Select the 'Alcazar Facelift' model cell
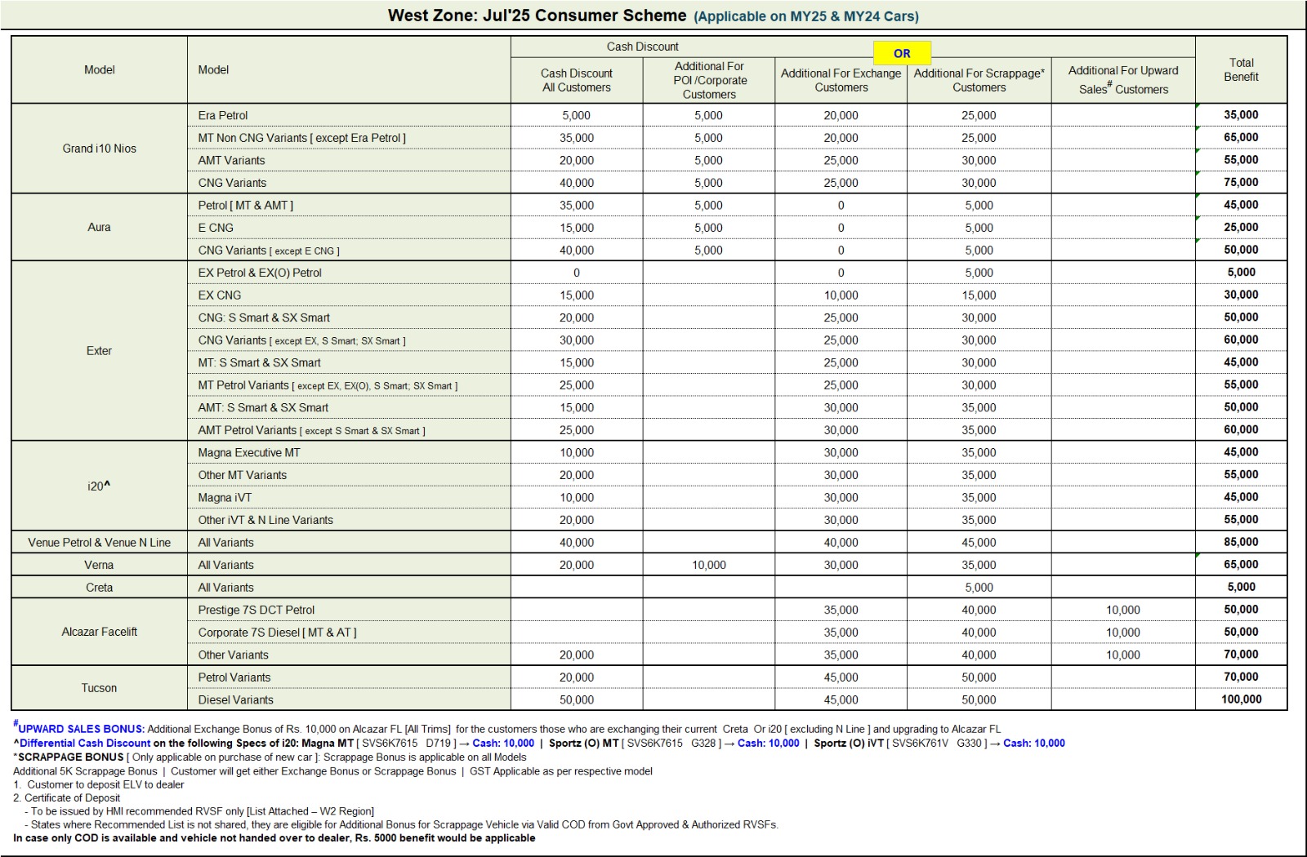This screenshot has height=857, width=1307. click(100, 632)
